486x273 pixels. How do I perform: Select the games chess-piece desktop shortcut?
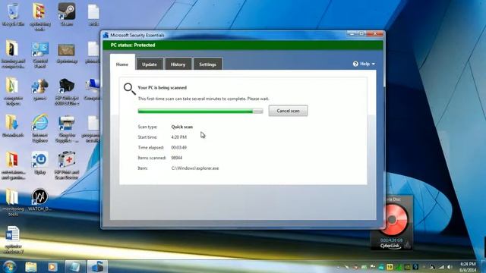[x=40, y=89]
